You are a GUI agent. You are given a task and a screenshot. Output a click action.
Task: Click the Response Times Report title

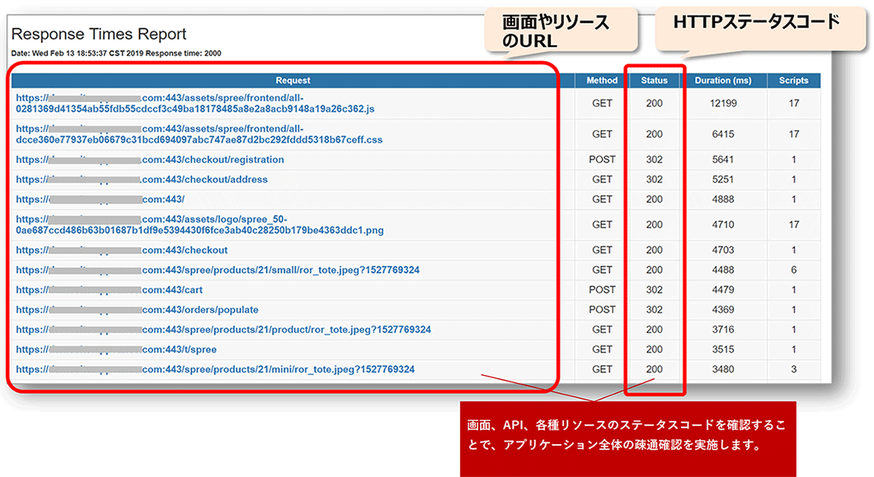[99, 35]
